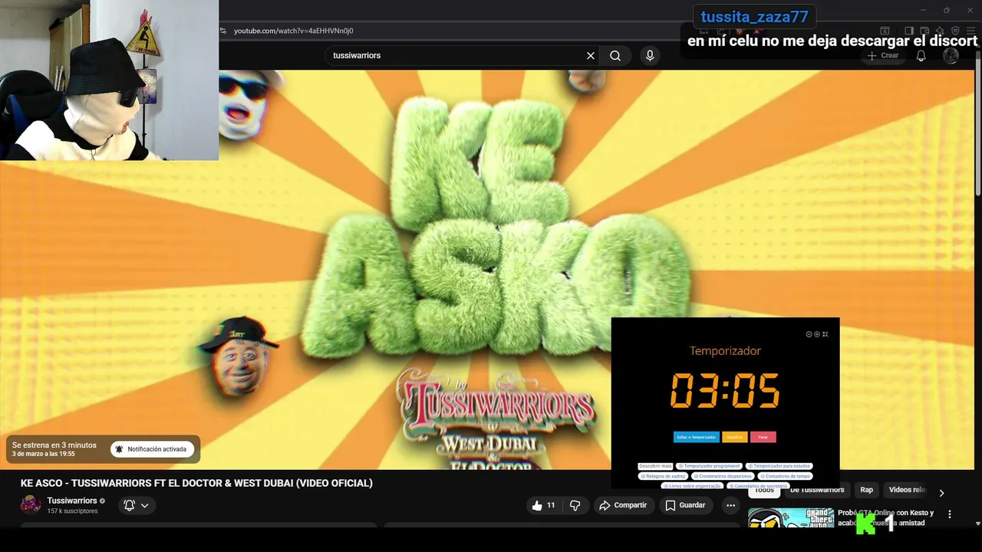Toggle timer fullscreen icon
The width and height of the screenshot is (982, 552).
tap(825, 334)
